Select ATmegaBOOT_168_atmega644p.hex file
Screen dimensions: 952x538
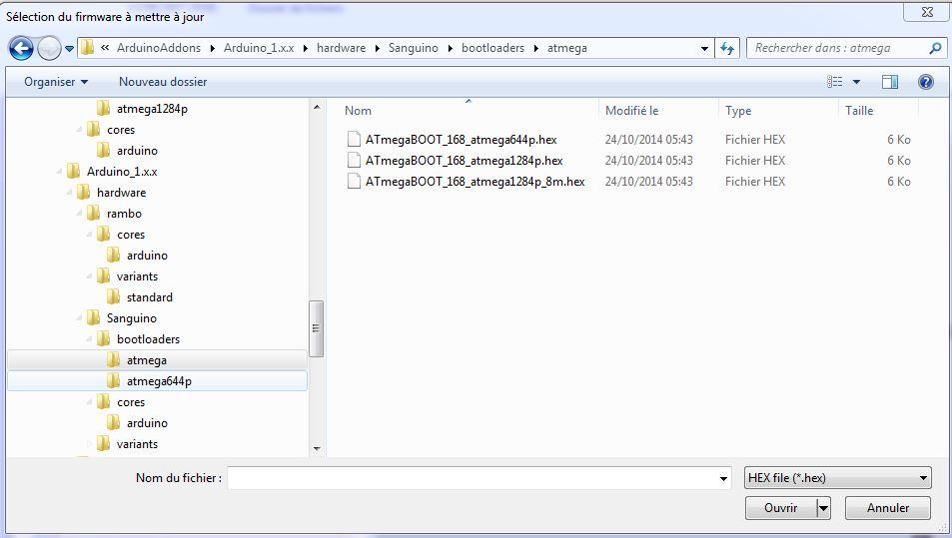tap(461, 140)
